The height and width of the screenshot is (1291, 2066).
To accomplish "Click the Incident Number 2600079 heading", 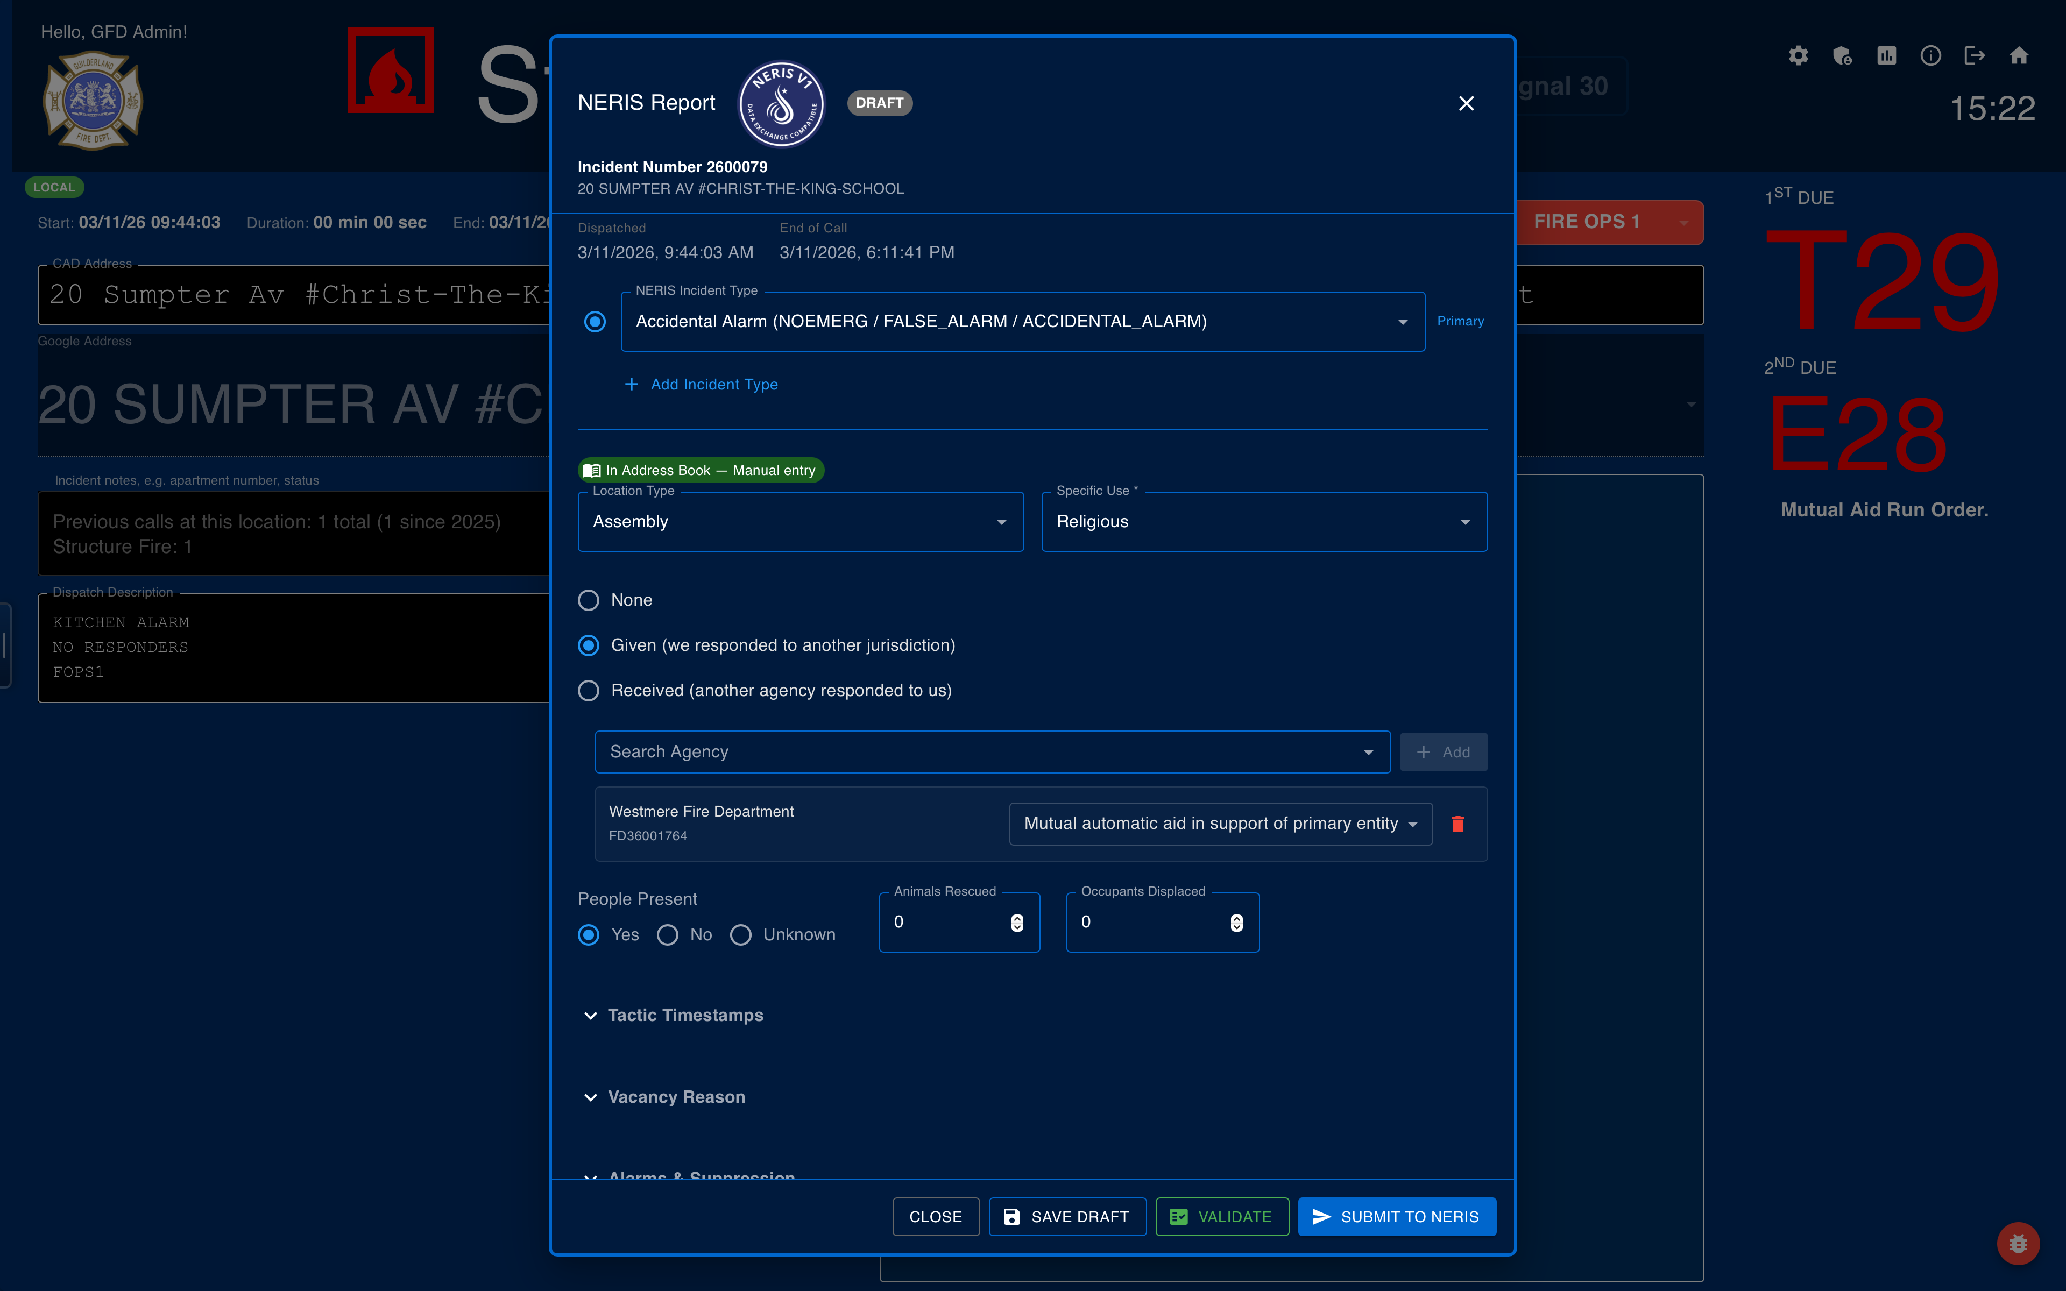I will pyautogui.click(x=672, y=167).
